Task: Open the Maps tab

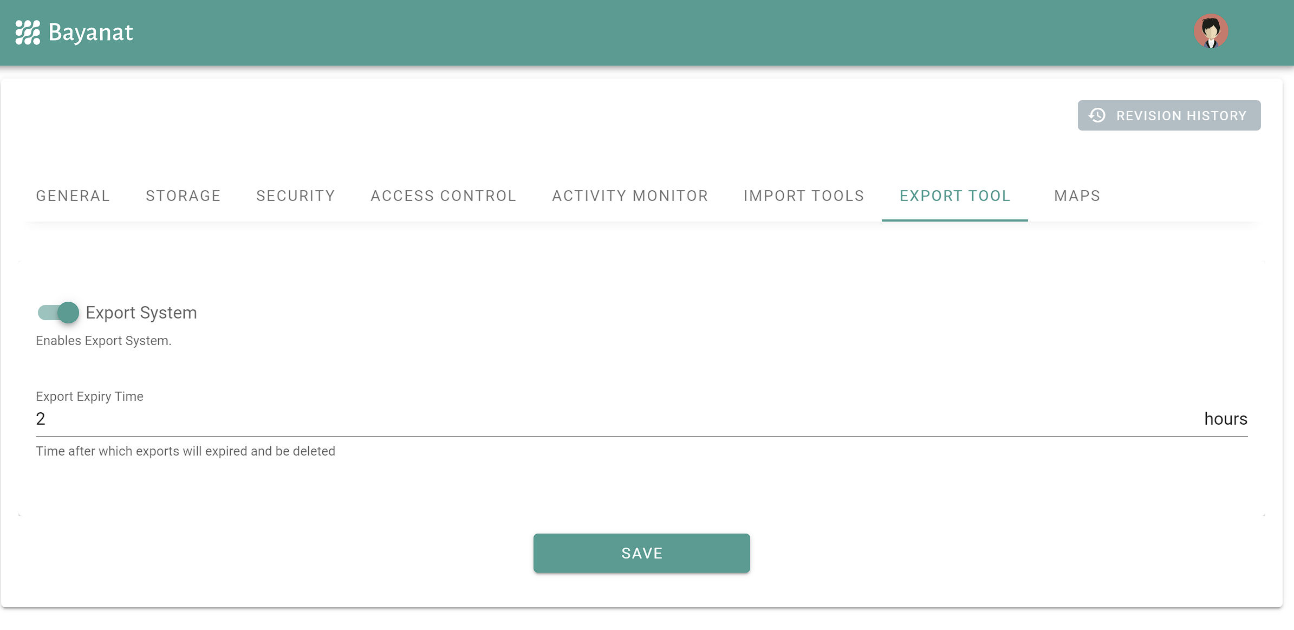Action: [1077, 196]
